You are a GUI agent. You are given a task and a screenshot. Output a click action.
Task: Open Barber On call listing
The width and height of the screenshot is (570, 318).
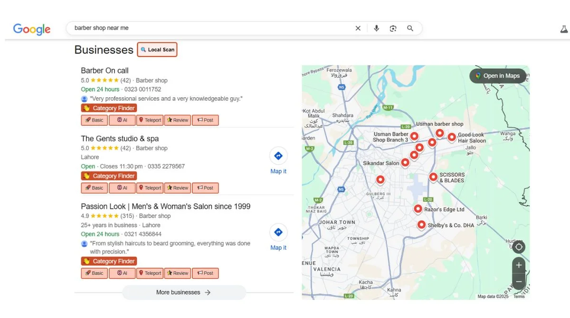104,70
